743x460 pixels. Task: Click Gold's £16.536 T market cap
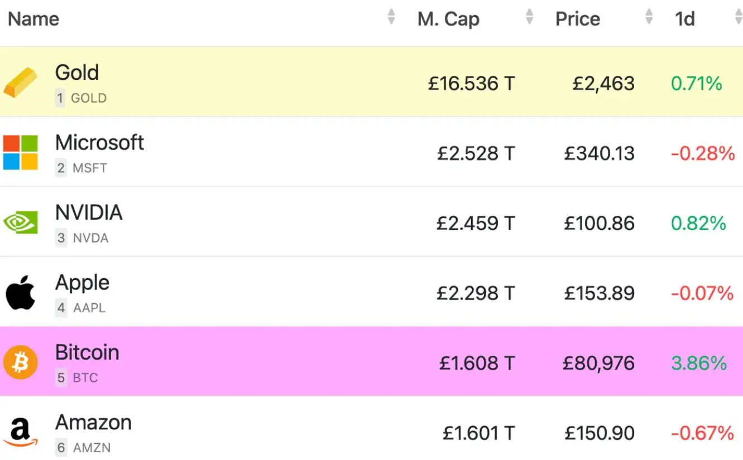471,84
